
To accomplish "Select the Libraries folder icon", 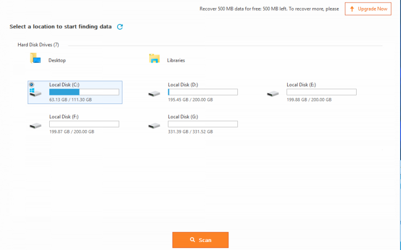I will [155, 59].
